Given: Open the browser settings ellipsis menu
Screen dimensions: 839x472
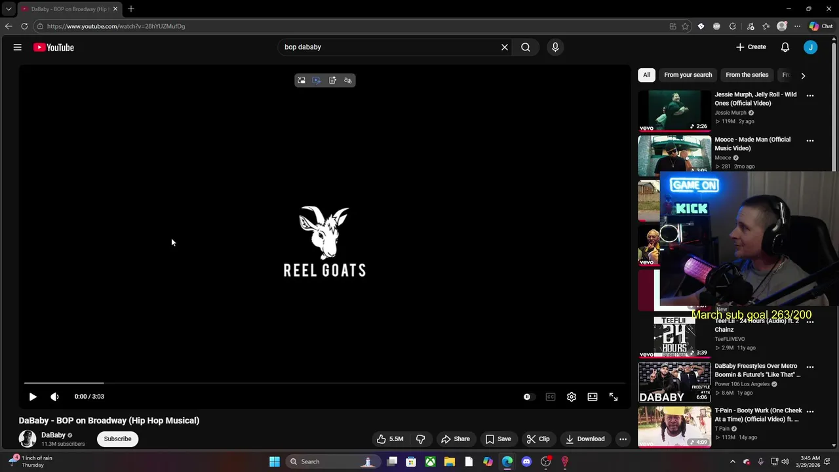Looking at the screenshot, I should [x=797, y=26].
